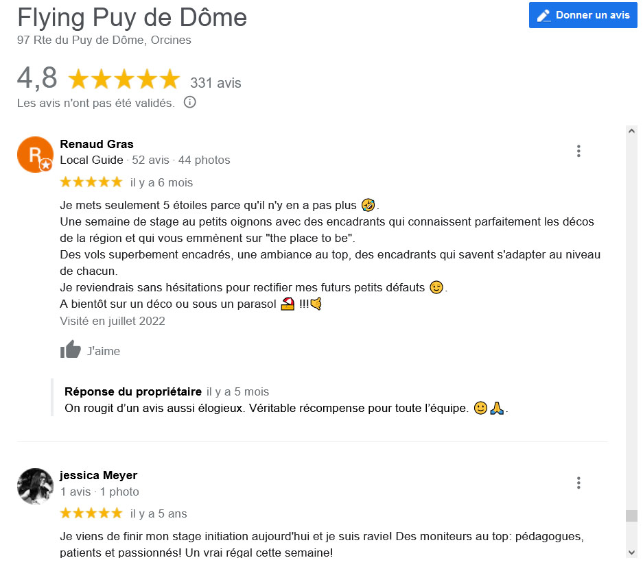Click Renaud Gras orange avatar
The width and height of the screenshot is (643, 582).
click(35, 154)
